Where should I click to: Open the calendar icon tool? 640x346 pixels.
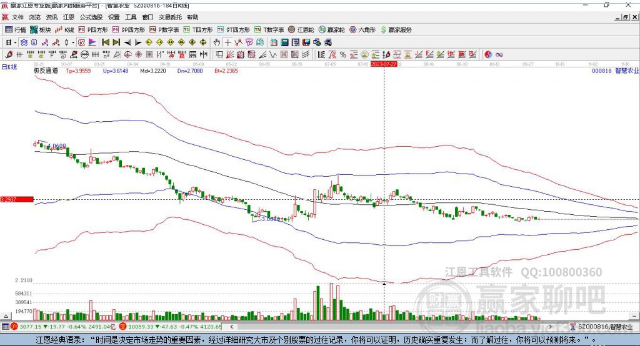(274, 42)
